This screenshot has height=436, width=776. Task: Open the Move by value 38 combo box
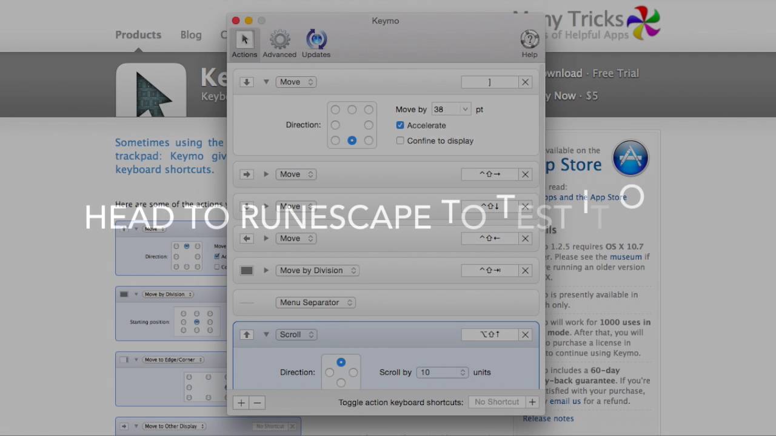pyautogui.click(x=451, y=110)
